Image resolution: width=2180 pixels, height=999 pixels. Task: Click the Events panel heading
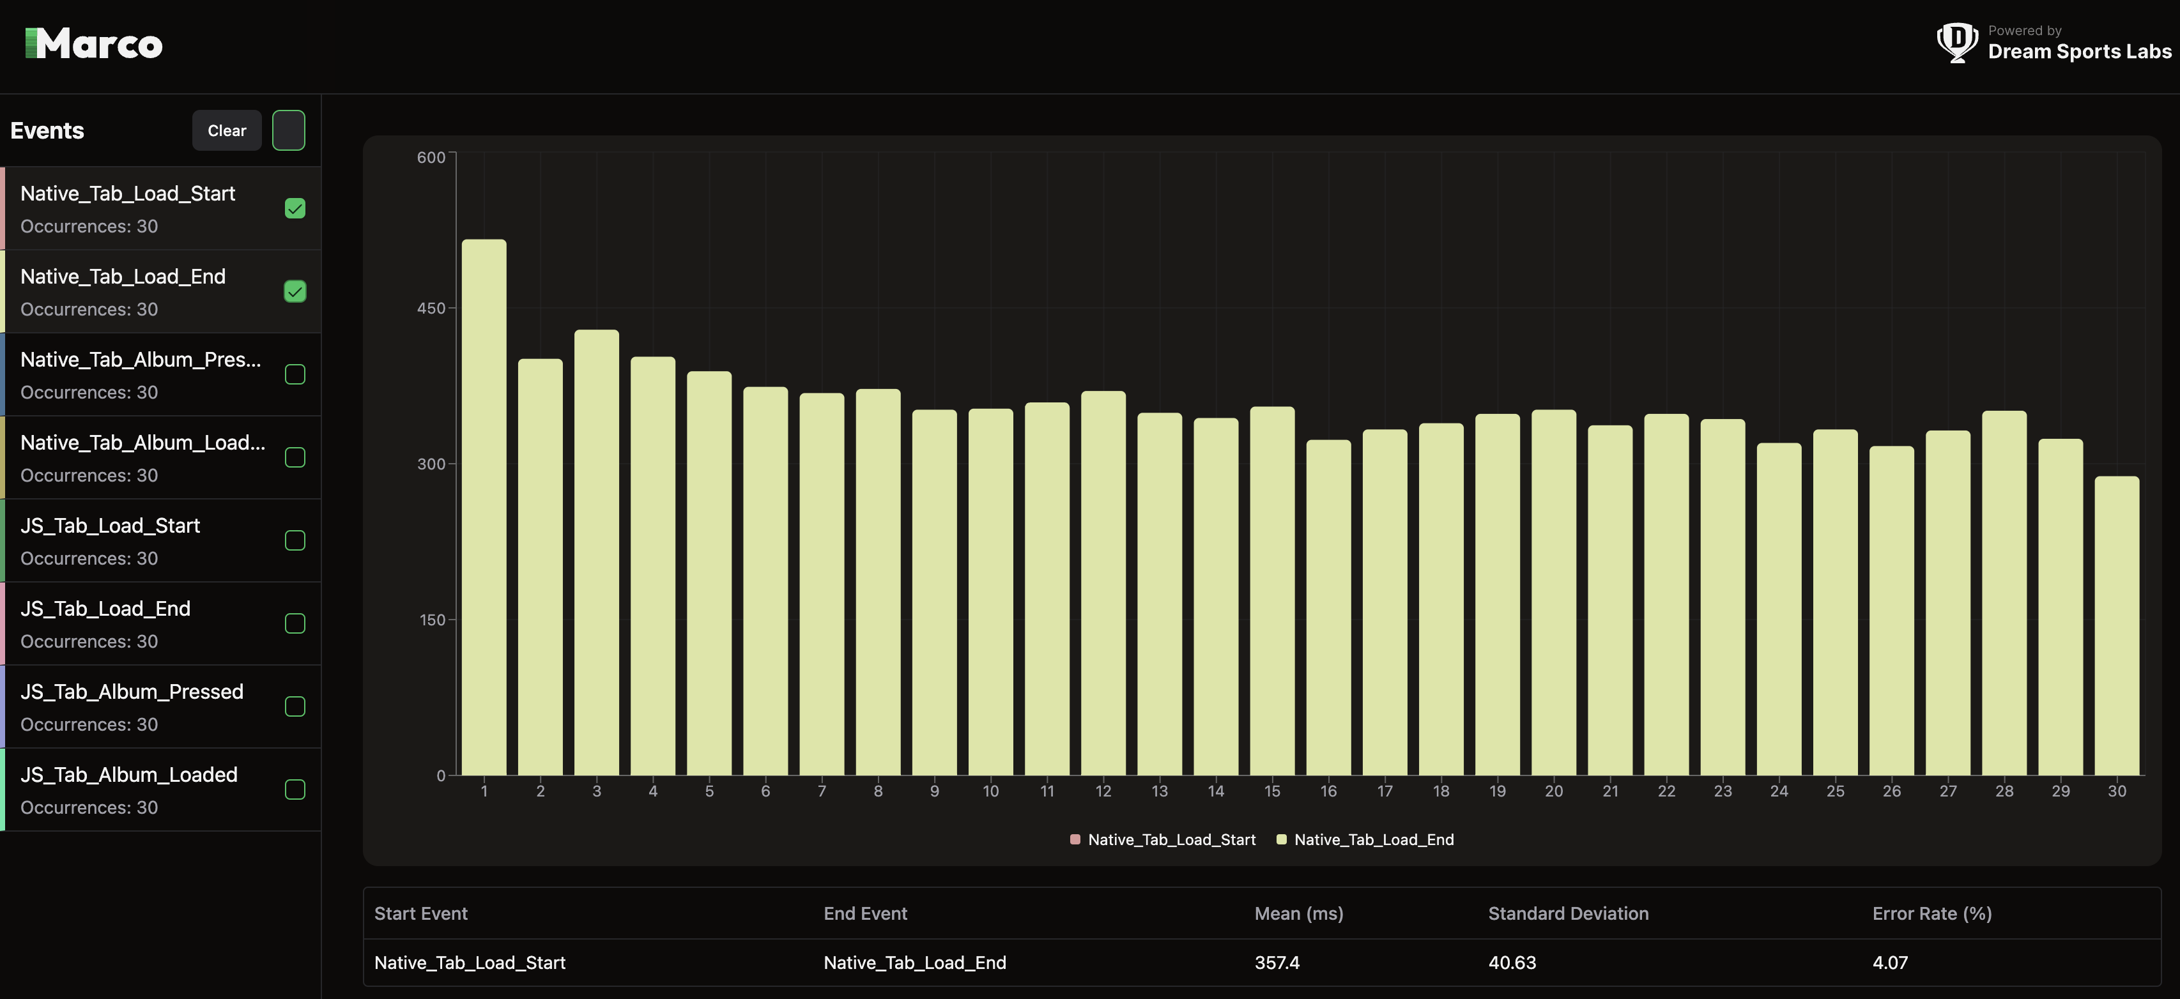coord(47,130)
